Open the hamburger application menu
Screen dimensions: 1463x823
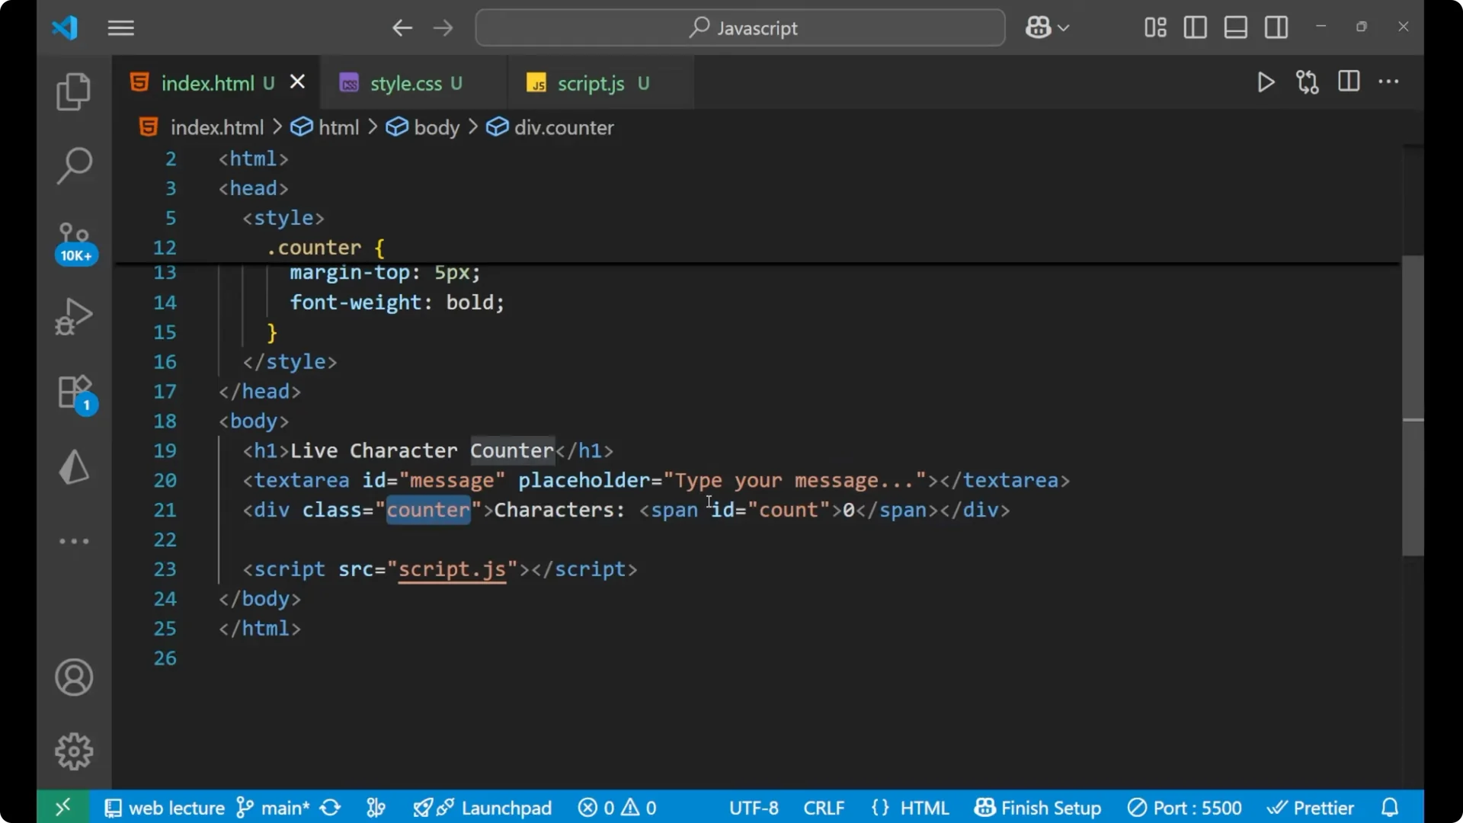(x=120, y=27)
